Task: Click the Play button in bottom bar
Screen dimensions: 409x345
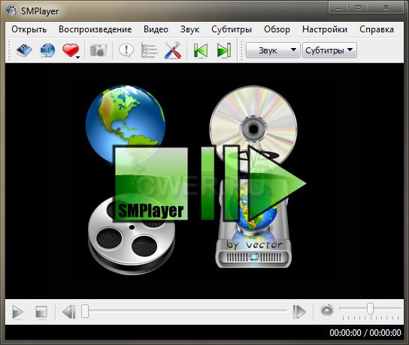Action: click(17, 312)
